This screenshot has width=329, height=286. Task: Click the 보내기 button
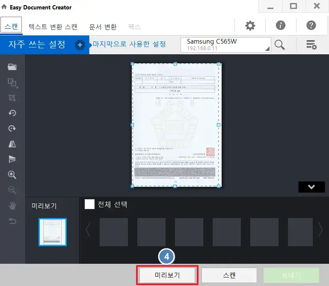click(x=291, y=275)
